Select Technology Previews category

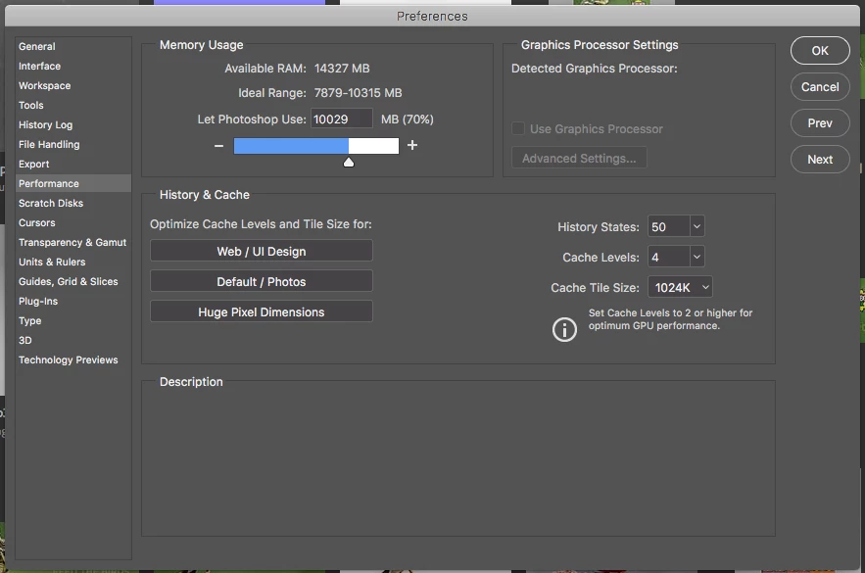point(73,359)
